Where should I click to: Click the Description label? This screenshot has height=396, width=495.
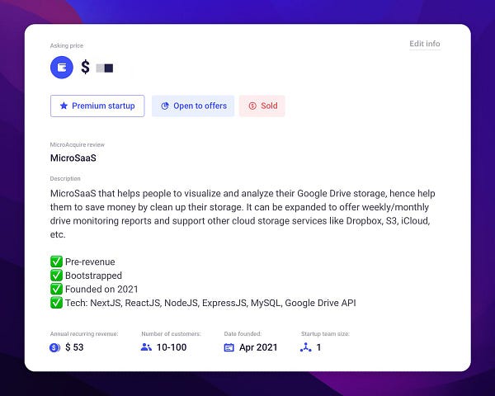[65, 179]
